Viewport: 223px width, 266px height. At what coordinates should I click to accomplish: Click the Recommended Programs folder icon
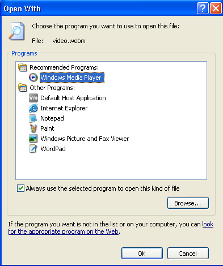tap(23, 67)
